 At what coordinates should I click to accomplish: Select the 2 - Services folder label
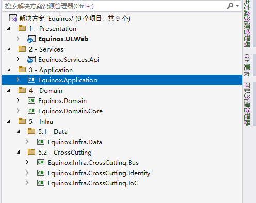pos(46,49)
